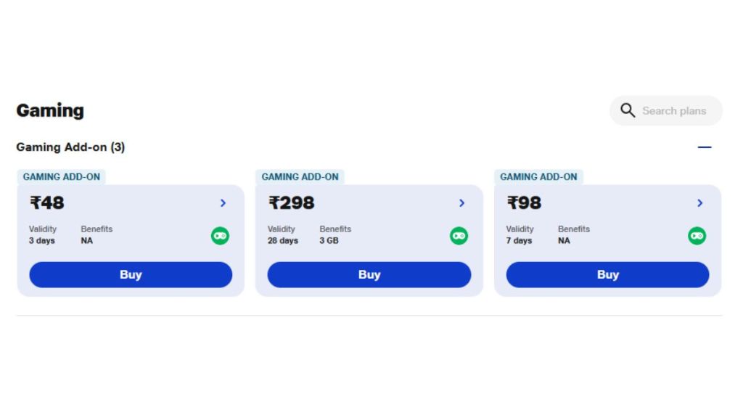Click the minus icon next to Gaming Add-on
The image size is (743, 418).
pyautogui.click(x=705, y=147)
